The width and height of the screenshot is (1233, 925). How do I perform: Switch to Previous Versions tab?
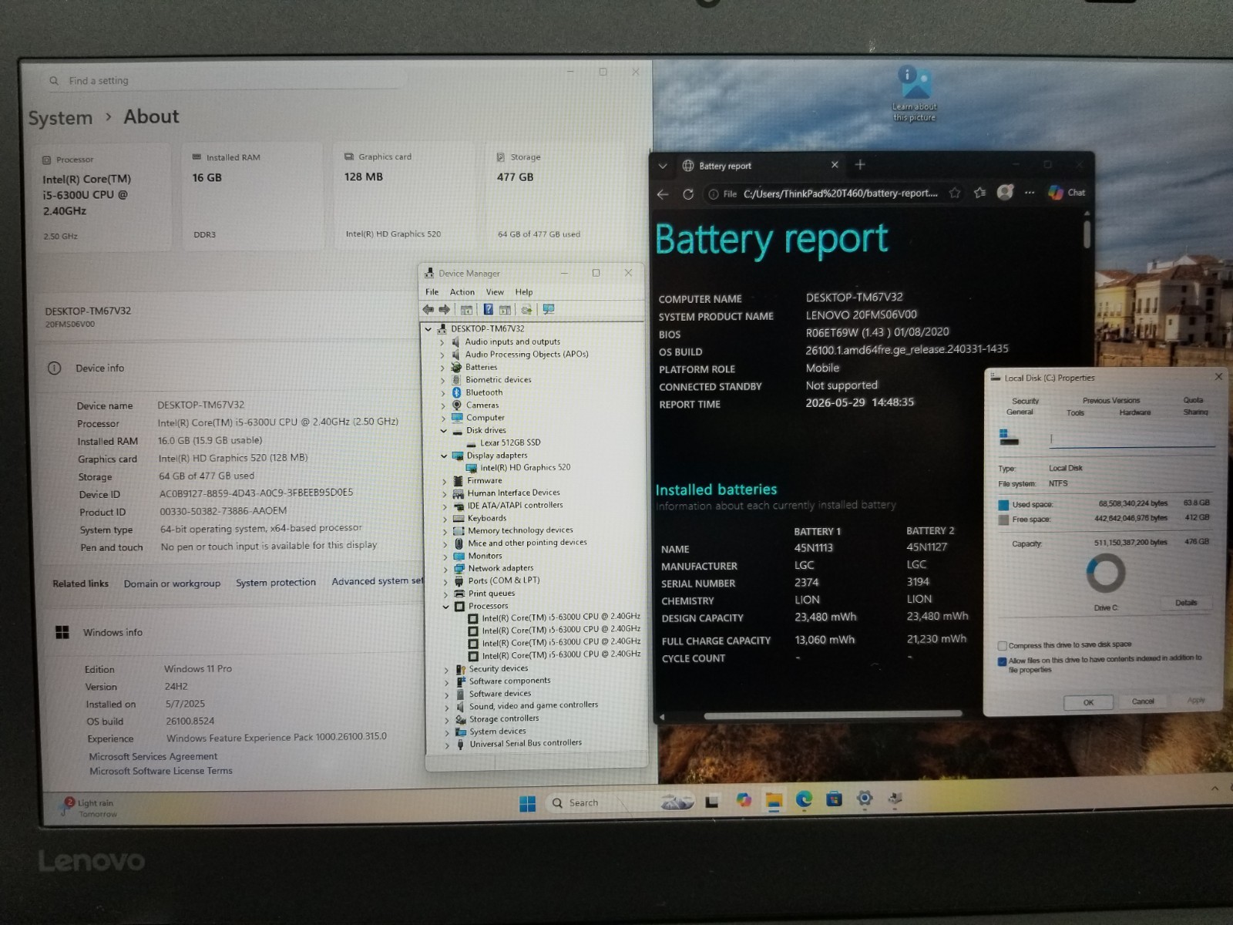1111,401
